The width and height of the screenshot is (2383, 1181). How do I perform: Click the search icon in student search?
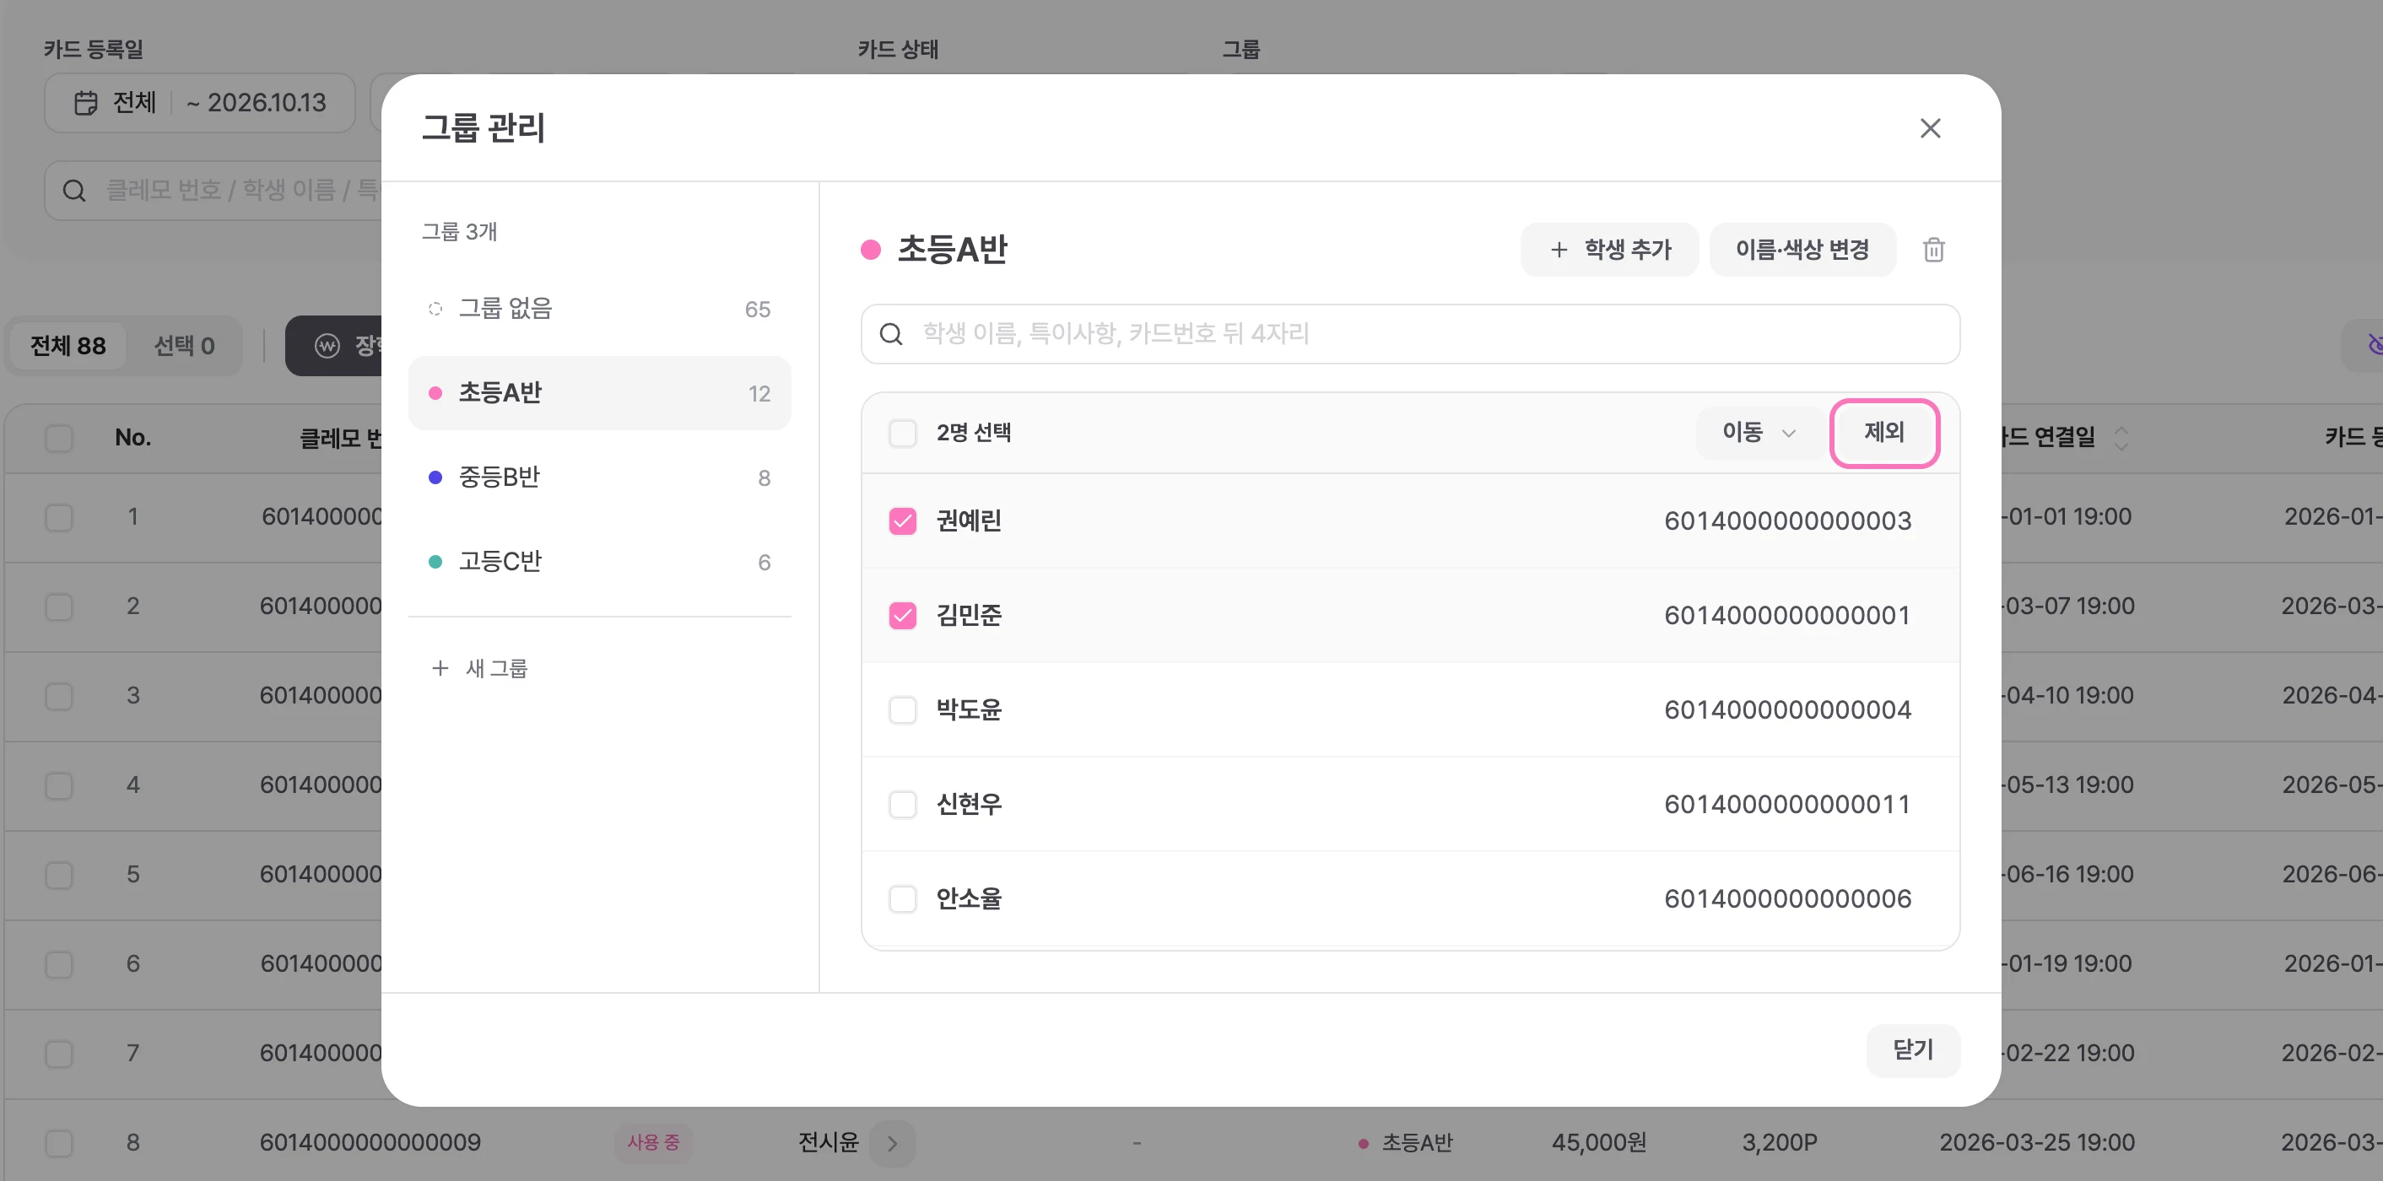click(891, 334)
